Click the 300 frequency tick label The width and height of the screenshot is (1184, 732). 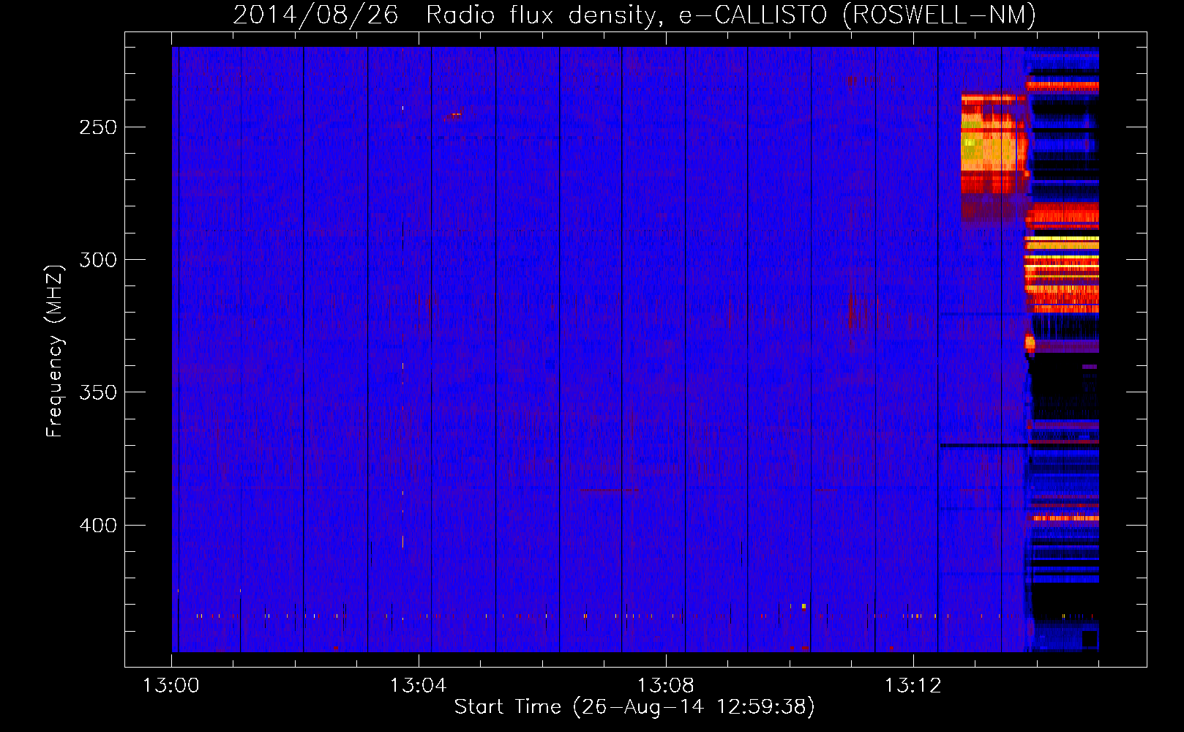pos(98,260)
